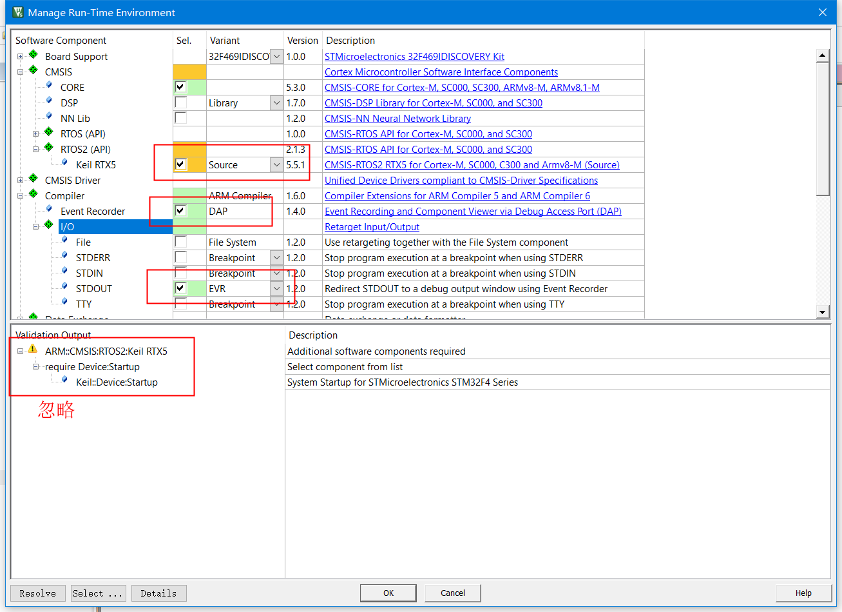Image resolution: width=842 pixels, height=612 pixels.
Task: Confirm with the OK button
Action: 388,593
